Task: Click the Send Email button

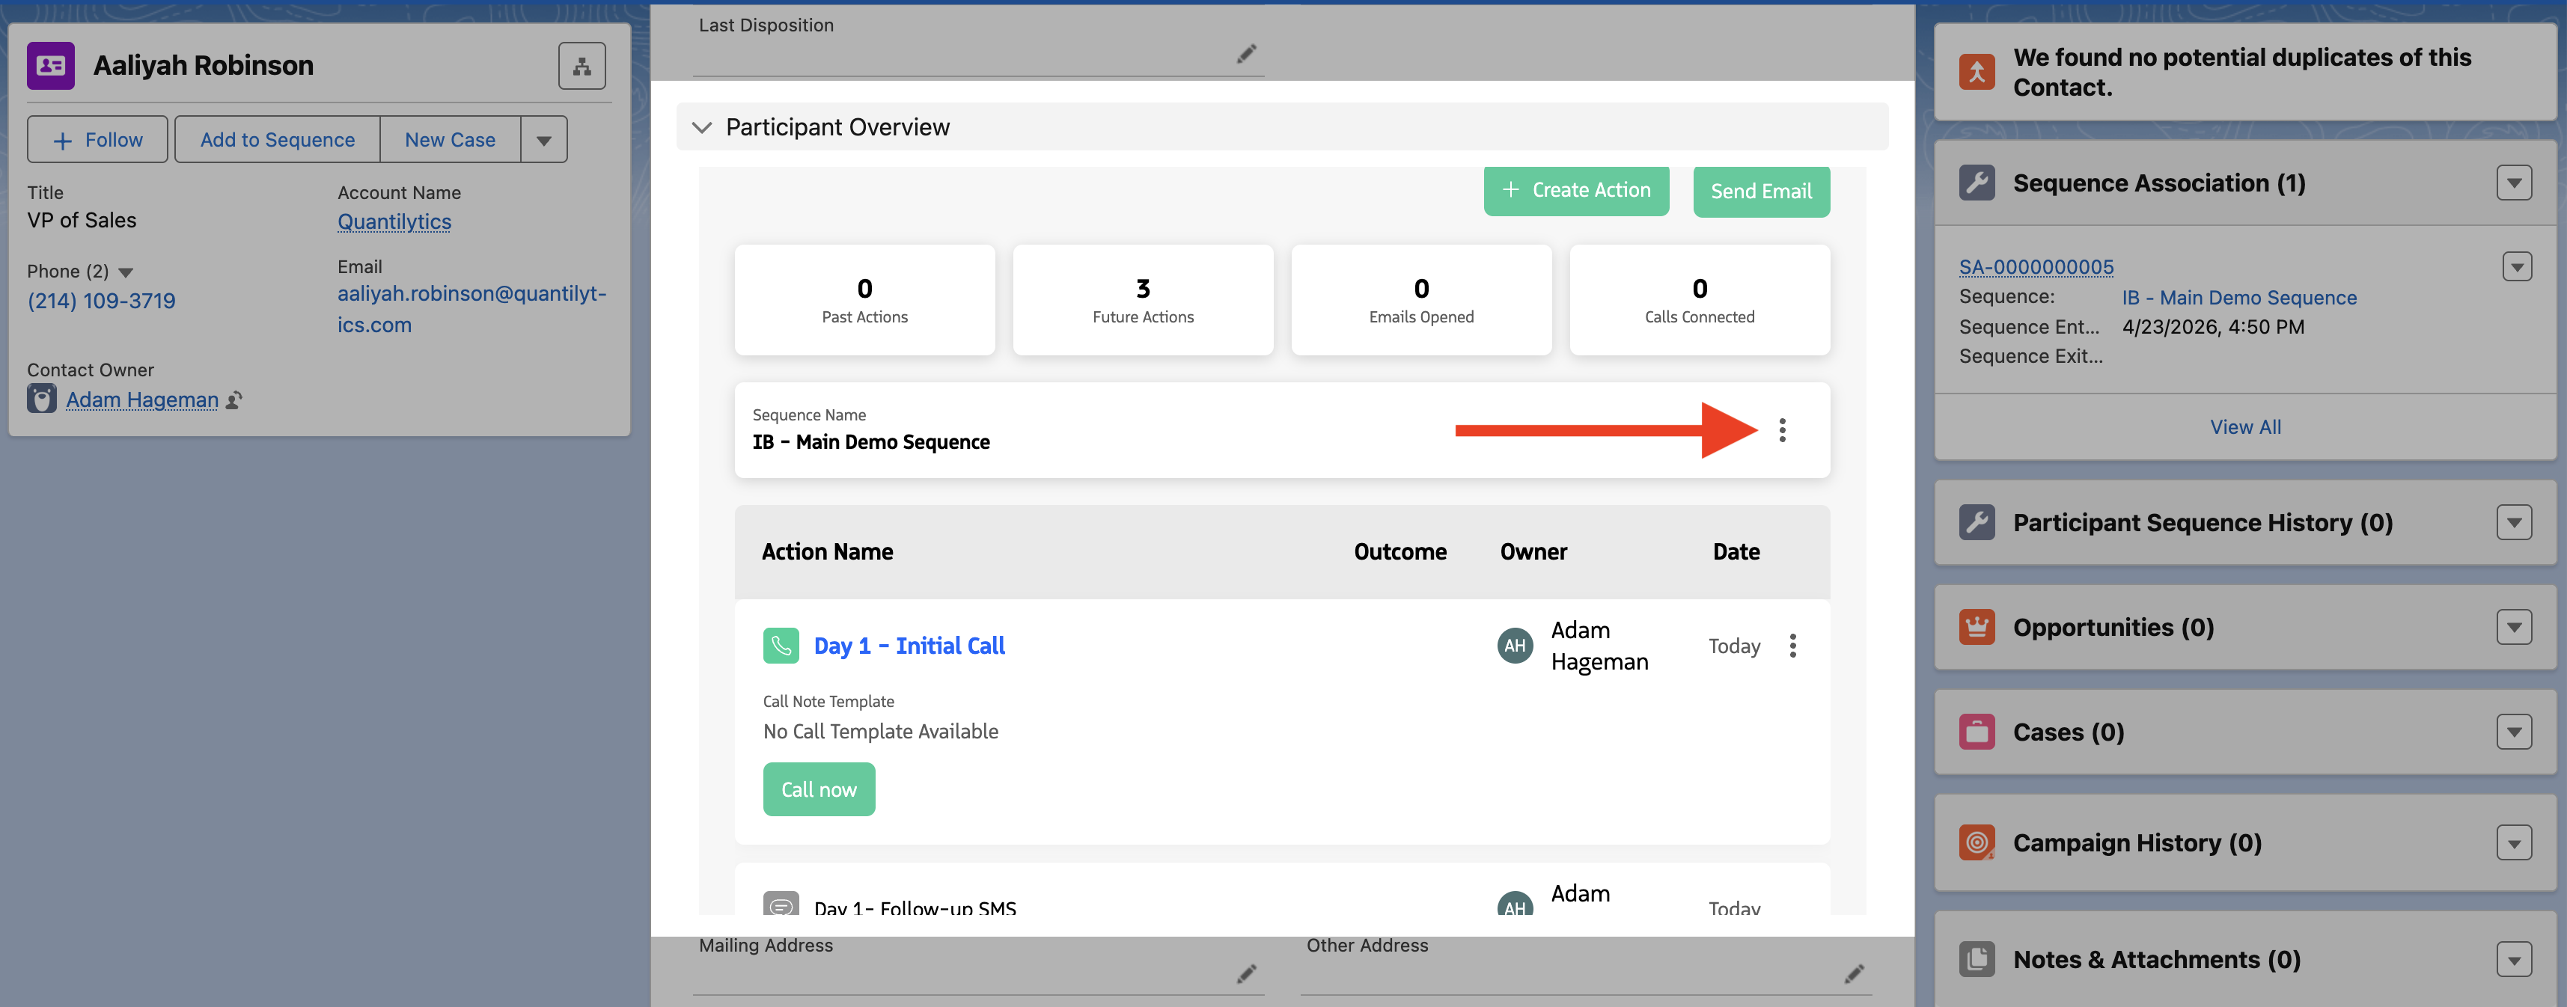Action: pos(1761,190)
